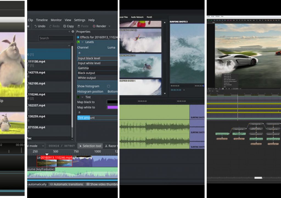Select the Razor tool
Screen dimensions: 281x198
111,146
